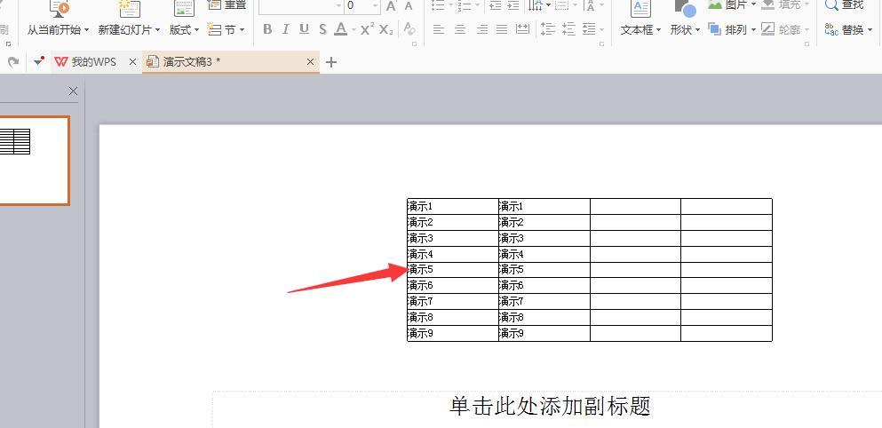Toggle underline formatting
Image resolution: width=882 pixels, height=428 pixels.
[305, 29]
